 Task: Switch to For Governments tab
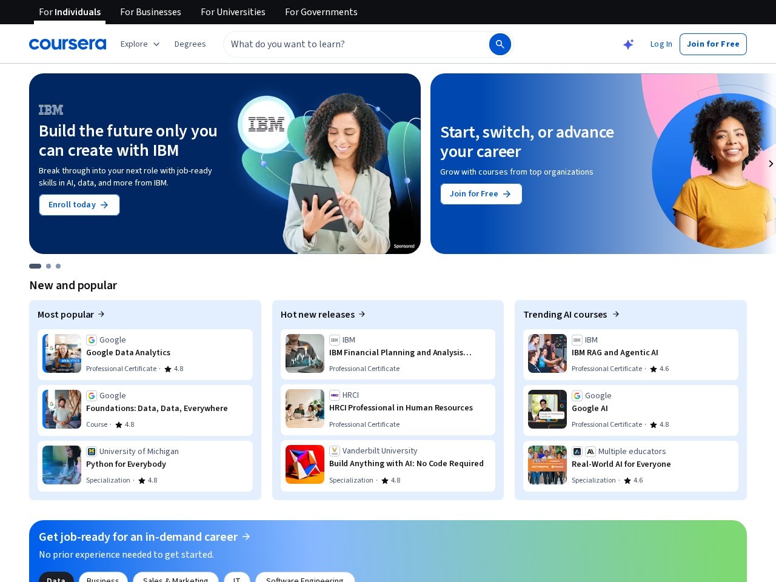321,12
